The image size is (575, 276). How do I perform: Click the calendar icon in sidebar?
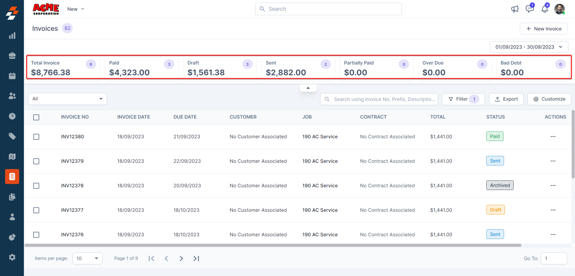tap(12, 76)
